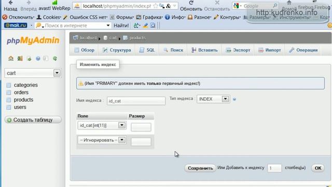332x187 pixels.
Task: Switch to the Поиск tab
Action: click(173, 50)
